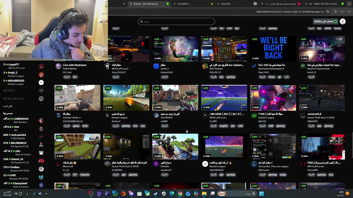Open Steam from the taskbar
This screenshot has height=198, width=353.
156,194
